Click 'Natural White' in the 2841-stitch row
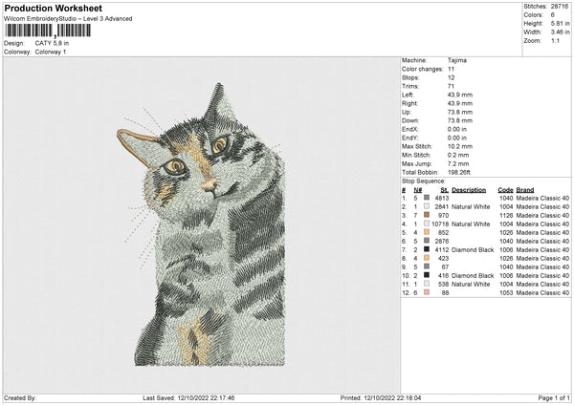Viewport: 574px width, 405px height. tap(471, 206)
